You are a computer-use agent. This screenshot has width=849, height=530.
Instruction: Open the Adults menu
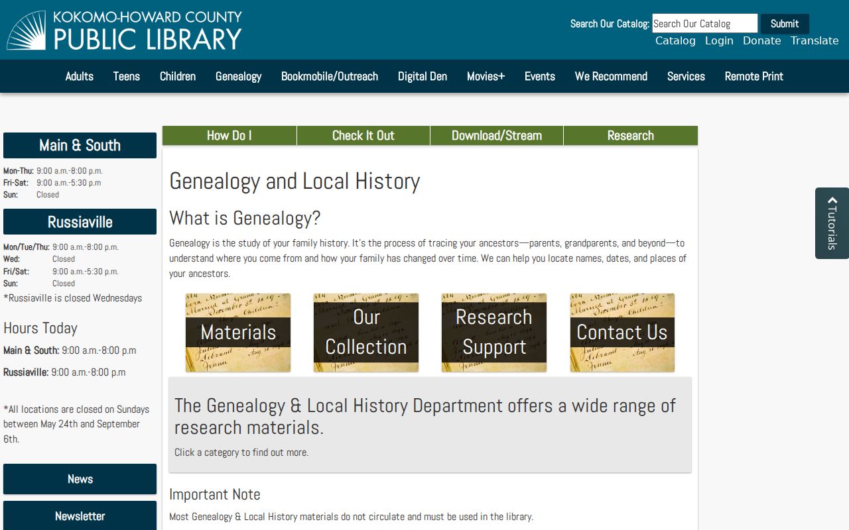click(80, 76)
